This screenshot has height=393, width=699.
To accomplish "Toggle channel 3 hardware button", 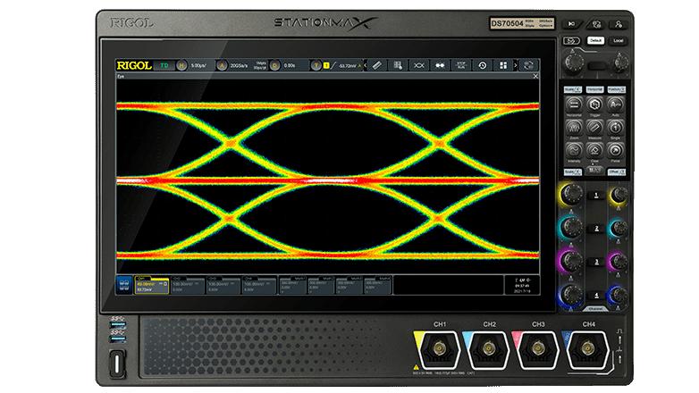I will click(x=596, y=262).
